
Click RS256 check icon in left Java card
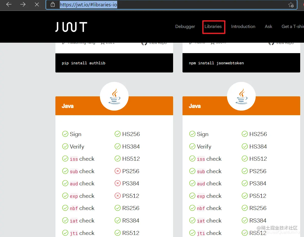[118, 208]
